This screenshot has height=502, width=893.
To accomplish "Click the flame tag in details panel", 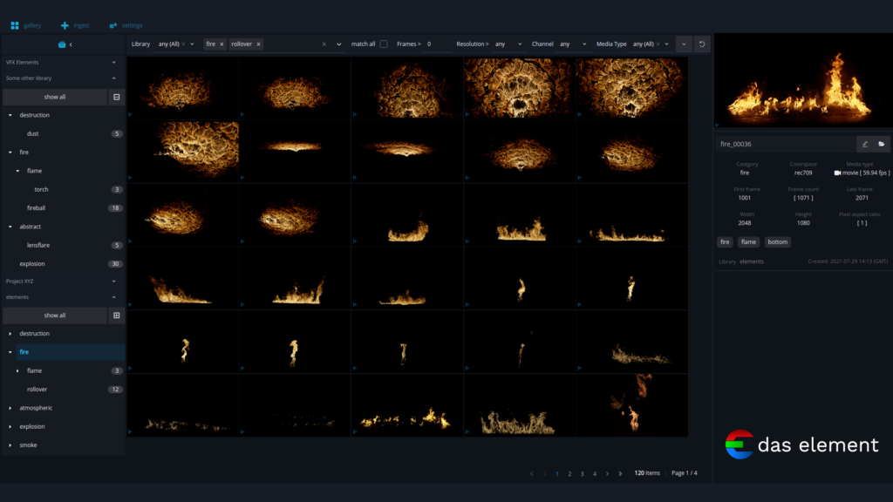I will 748,242.
